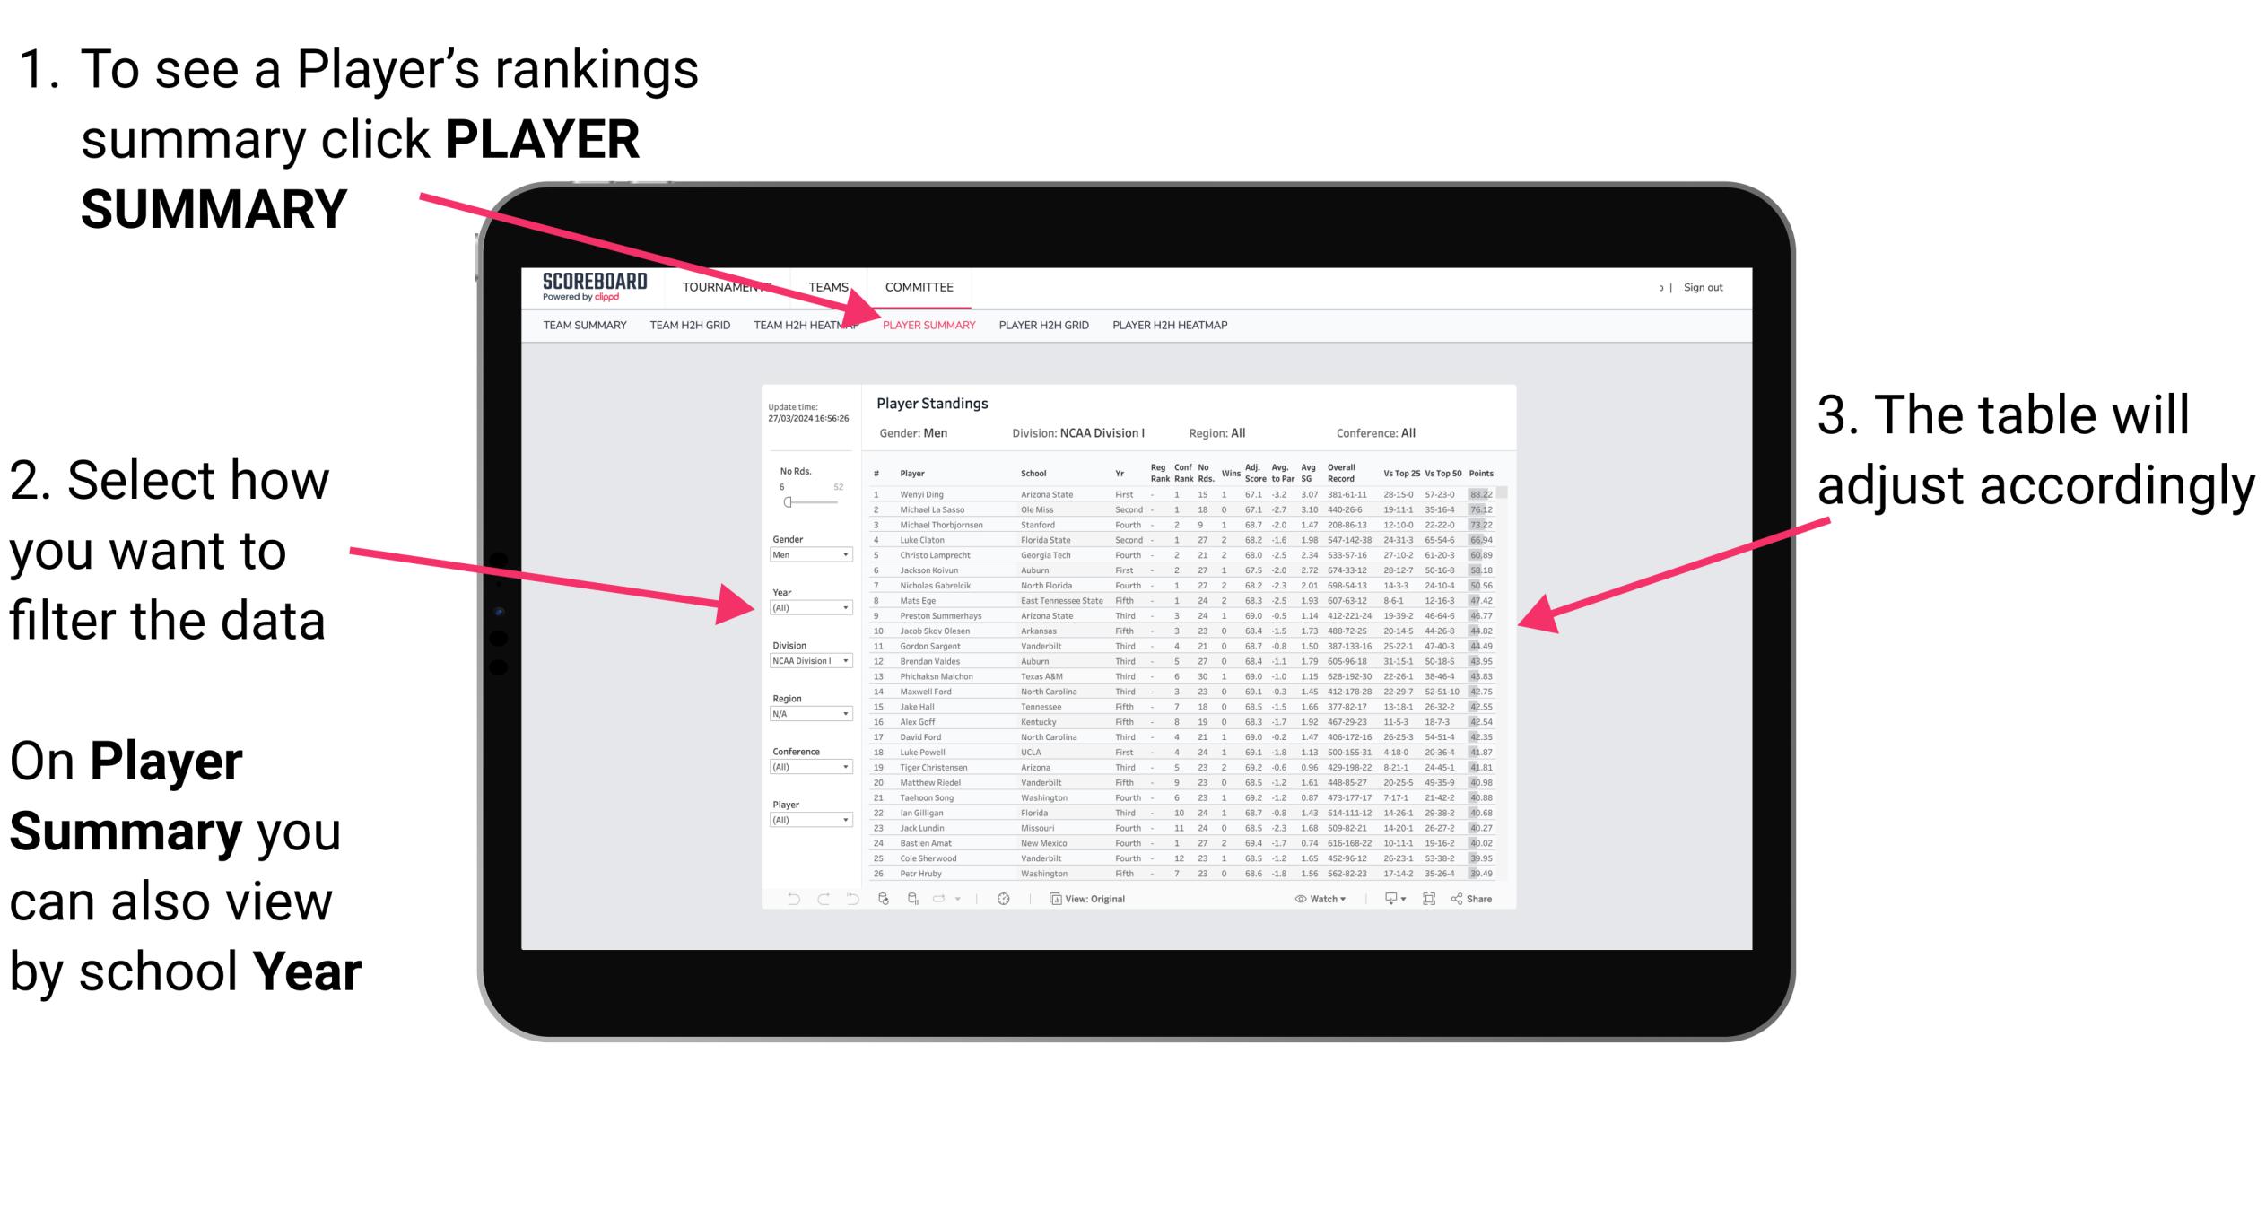Click the undo arrow icon

point(783,900)
